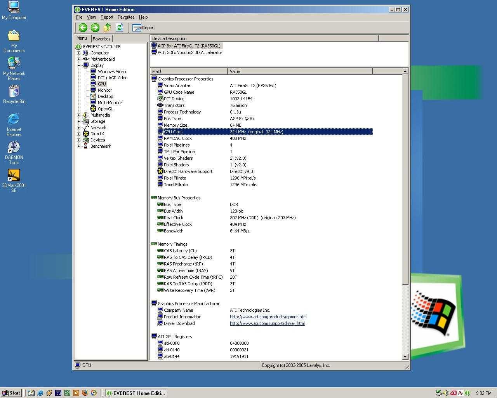This screenshot has width=497, height=398.
Task: Select the Pixel Fillrate row
Action: pos(265,178)
